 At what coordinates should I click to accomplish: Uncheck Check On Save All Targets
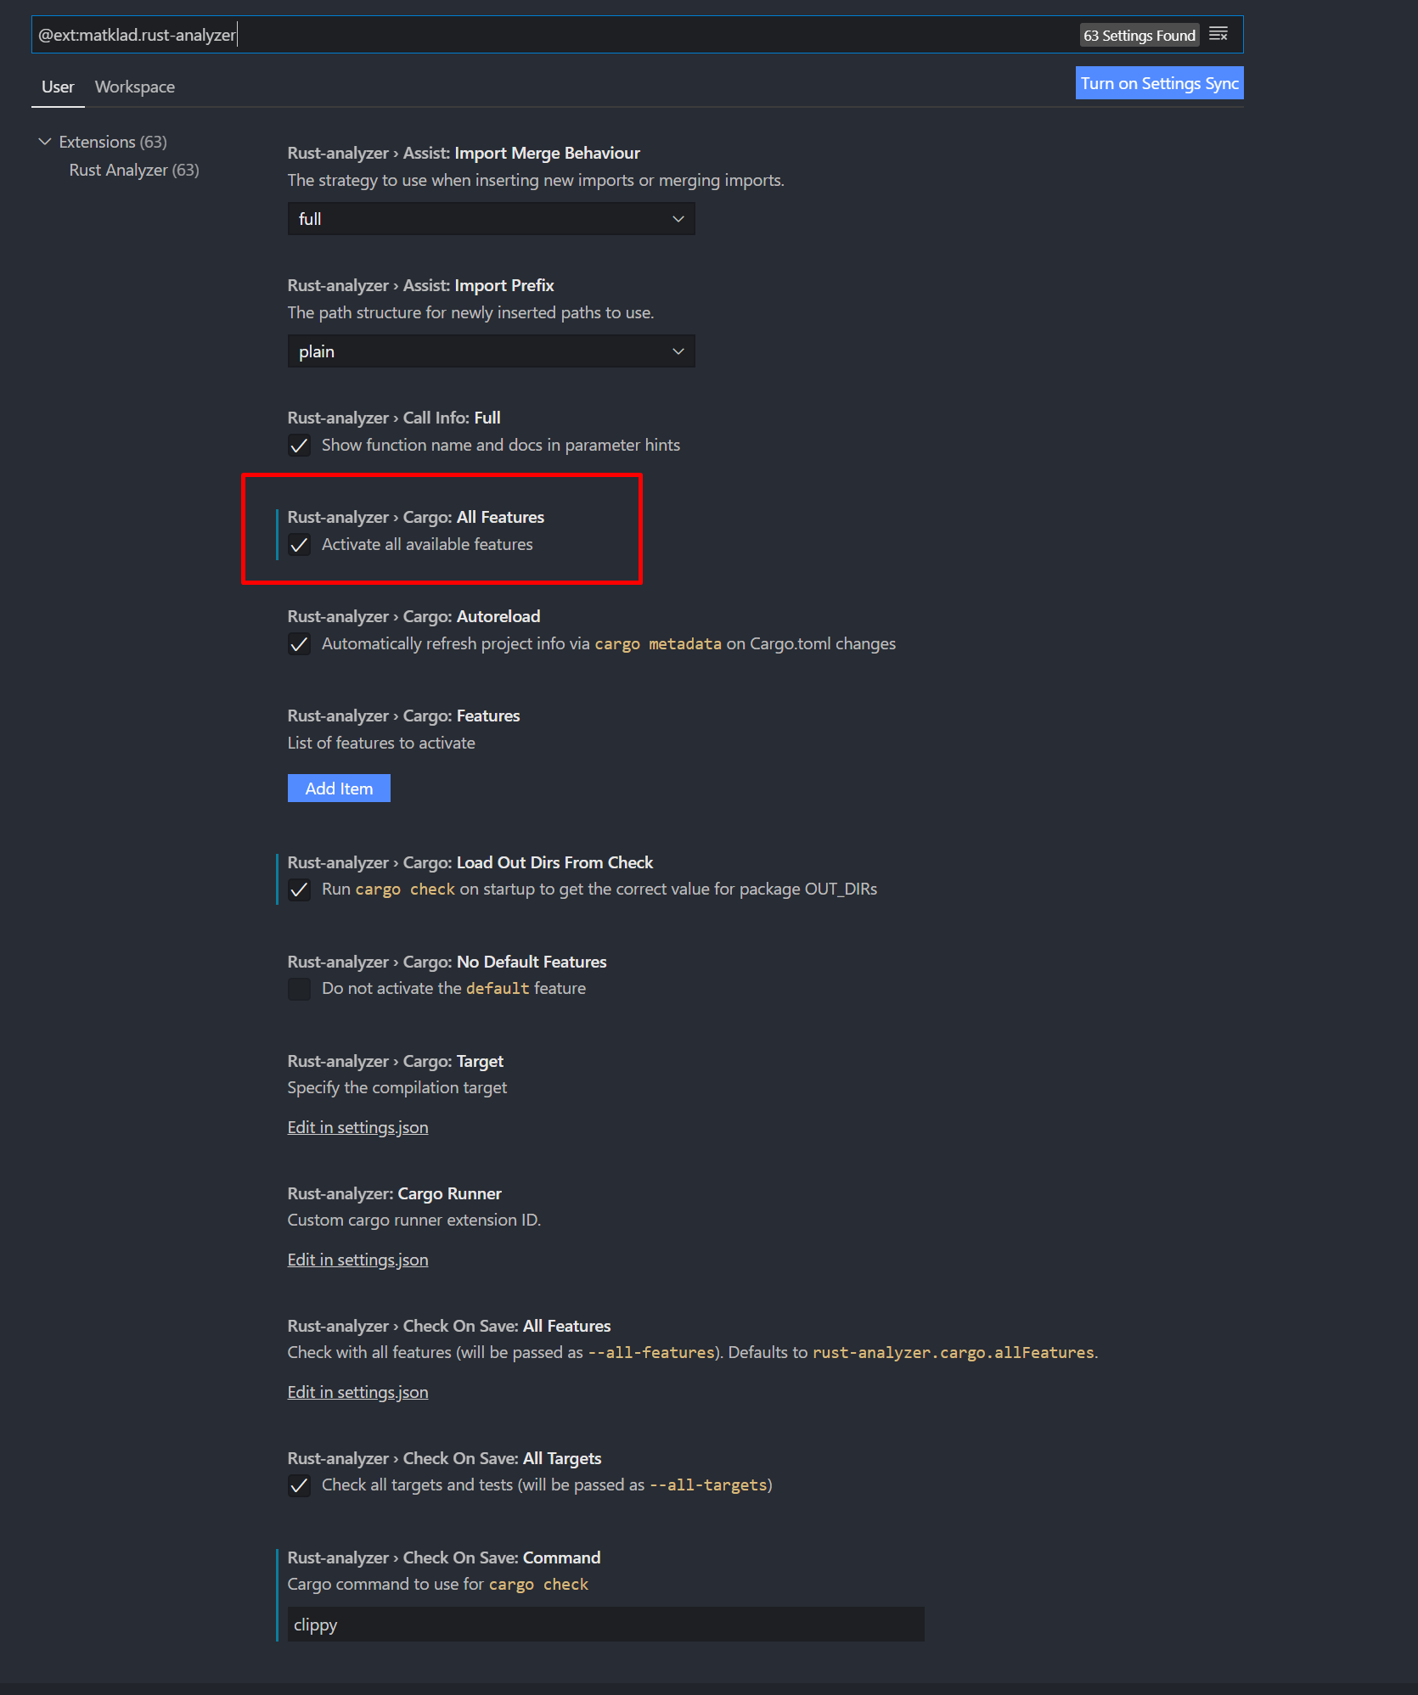pyautogui.click(x=299, y=1485)
